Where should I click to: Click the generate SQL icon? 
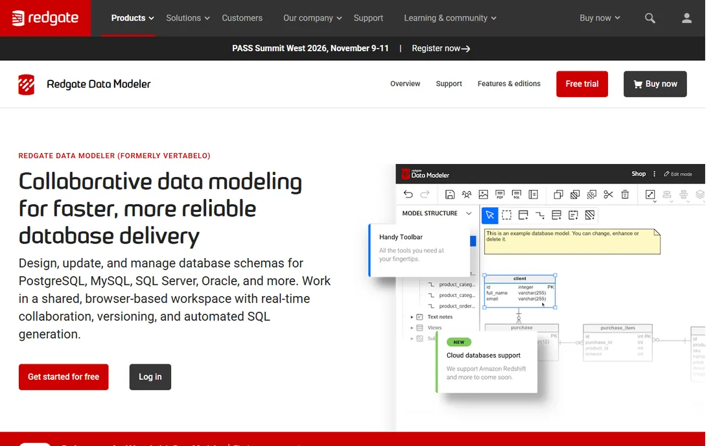tap(517, 194)
